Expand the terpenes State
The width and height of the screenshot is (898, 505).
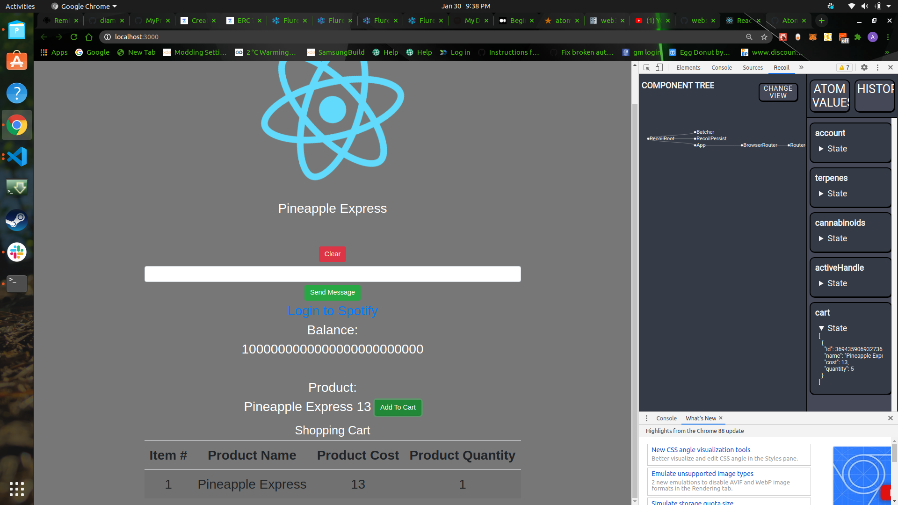(833, 194)
